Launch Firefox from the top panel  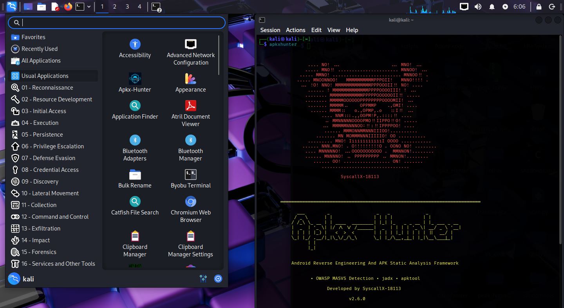tap(68, 6)
